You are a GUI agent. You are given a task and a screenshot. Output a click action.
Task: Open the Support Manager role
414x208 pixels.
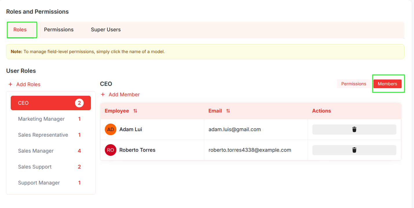coord(51,183)
